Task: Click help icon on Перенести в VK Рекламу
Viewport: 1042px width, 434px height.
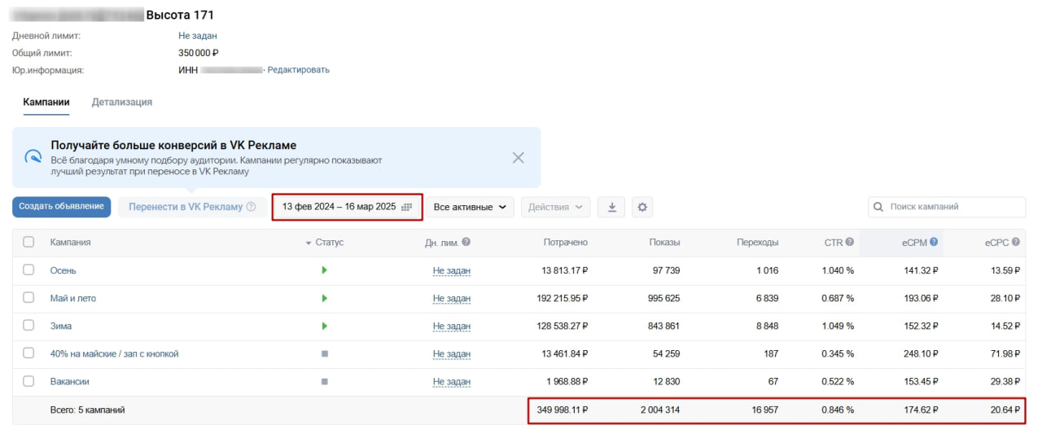Action: [x=251, y=207]
